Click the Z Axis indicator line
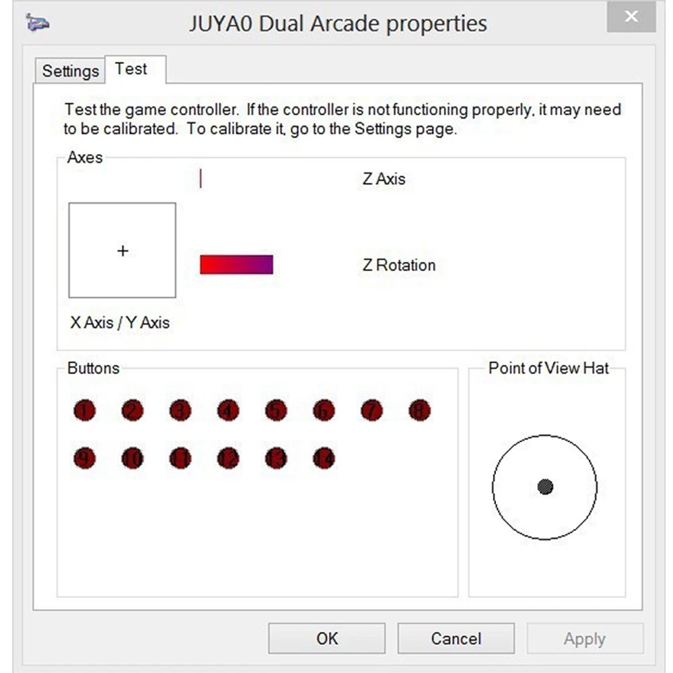The width and height of the screenshot is (673, 673). pyautogui.click(x=201, y=179)
